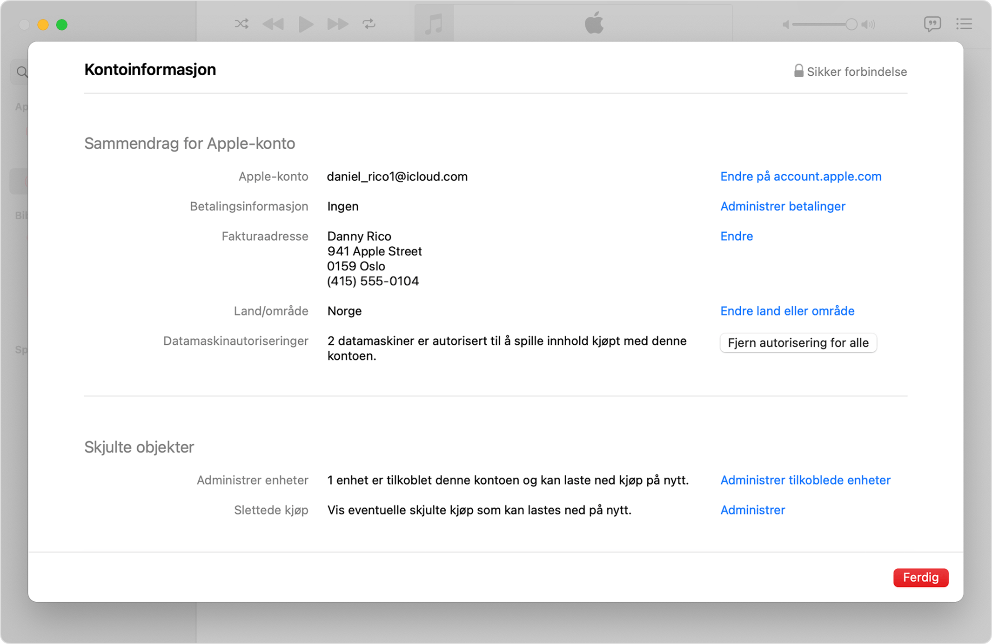
Task: Click the Datamaskinautoriseringer label
Action: (x=235, y=341)
